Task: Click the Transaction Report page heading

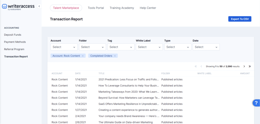Action: point(66,19)
